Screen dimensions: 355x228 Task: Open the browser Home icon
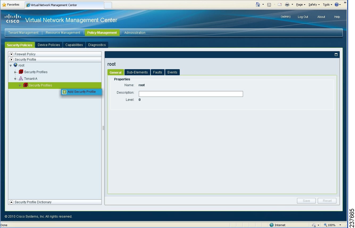click(257, 5)
